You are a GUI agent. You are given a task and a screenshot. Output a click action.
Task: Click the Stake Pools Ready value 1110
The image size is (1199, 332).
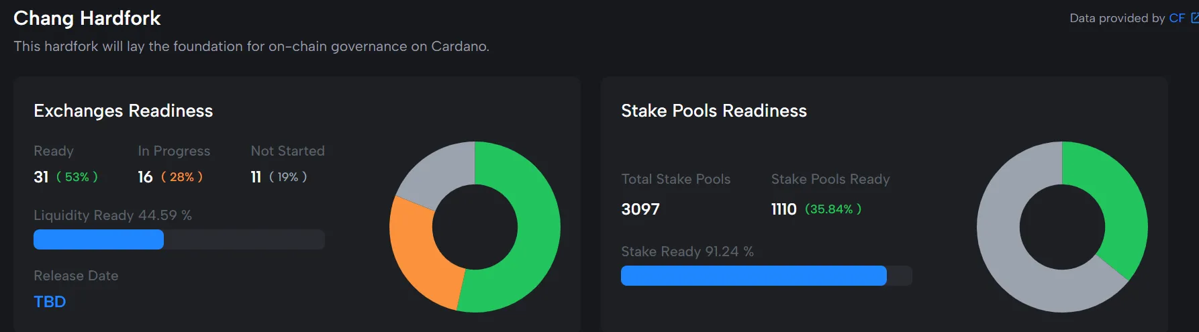[783, 209]
